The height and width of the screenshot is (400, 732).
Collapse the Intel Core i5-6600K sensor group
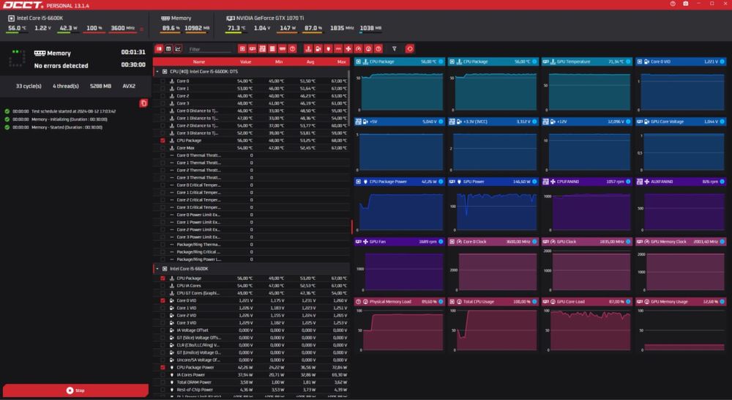(157, 269)
